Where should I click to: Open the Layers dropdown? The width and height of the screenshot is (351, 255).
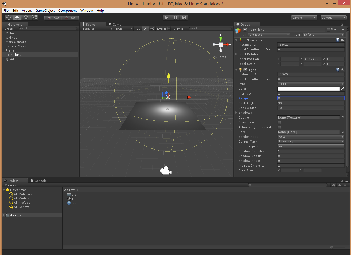(304, 18)
